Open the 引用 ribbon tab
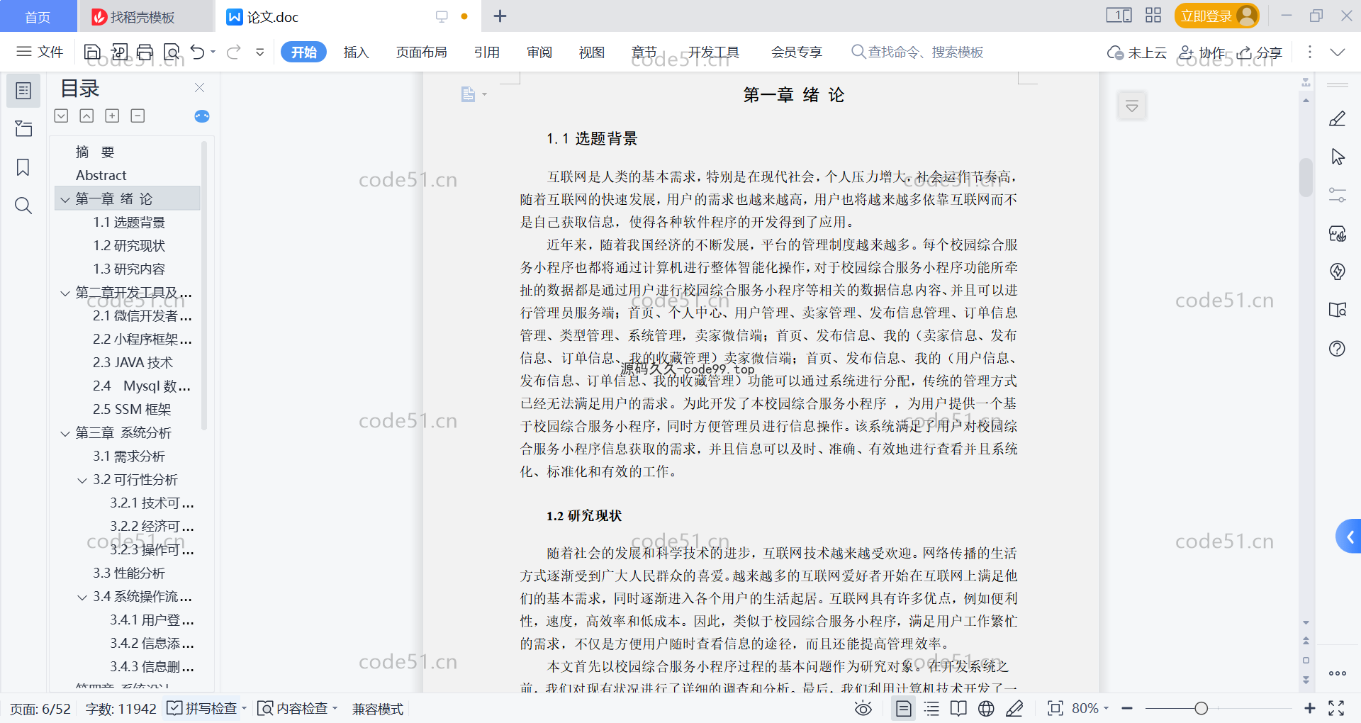This screenshot has height=723, width=1361. 487,52
